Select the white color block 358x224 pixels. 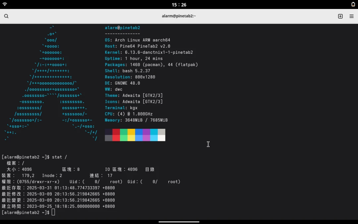click(x=161, y=138)
